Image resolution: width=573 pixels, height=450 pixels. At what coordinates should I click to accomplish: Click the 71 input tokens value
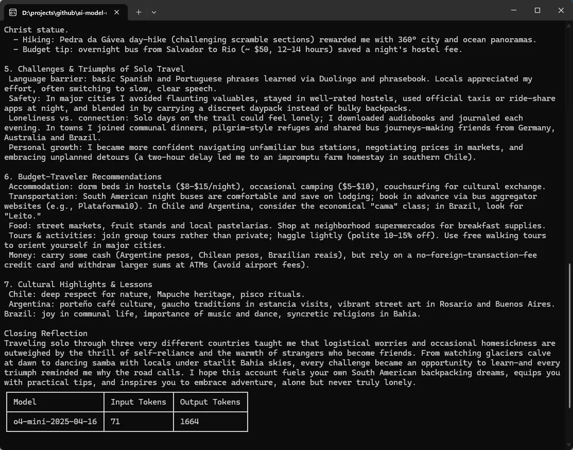(x=115, y=421)
